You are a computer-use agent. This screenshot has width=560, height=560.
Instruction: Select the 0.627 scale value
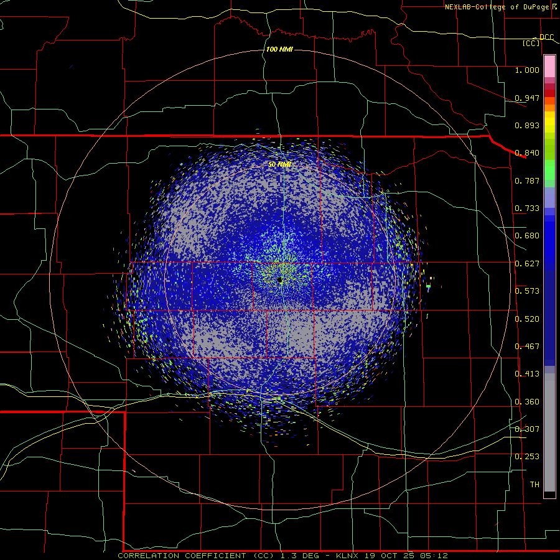point(527,263)
